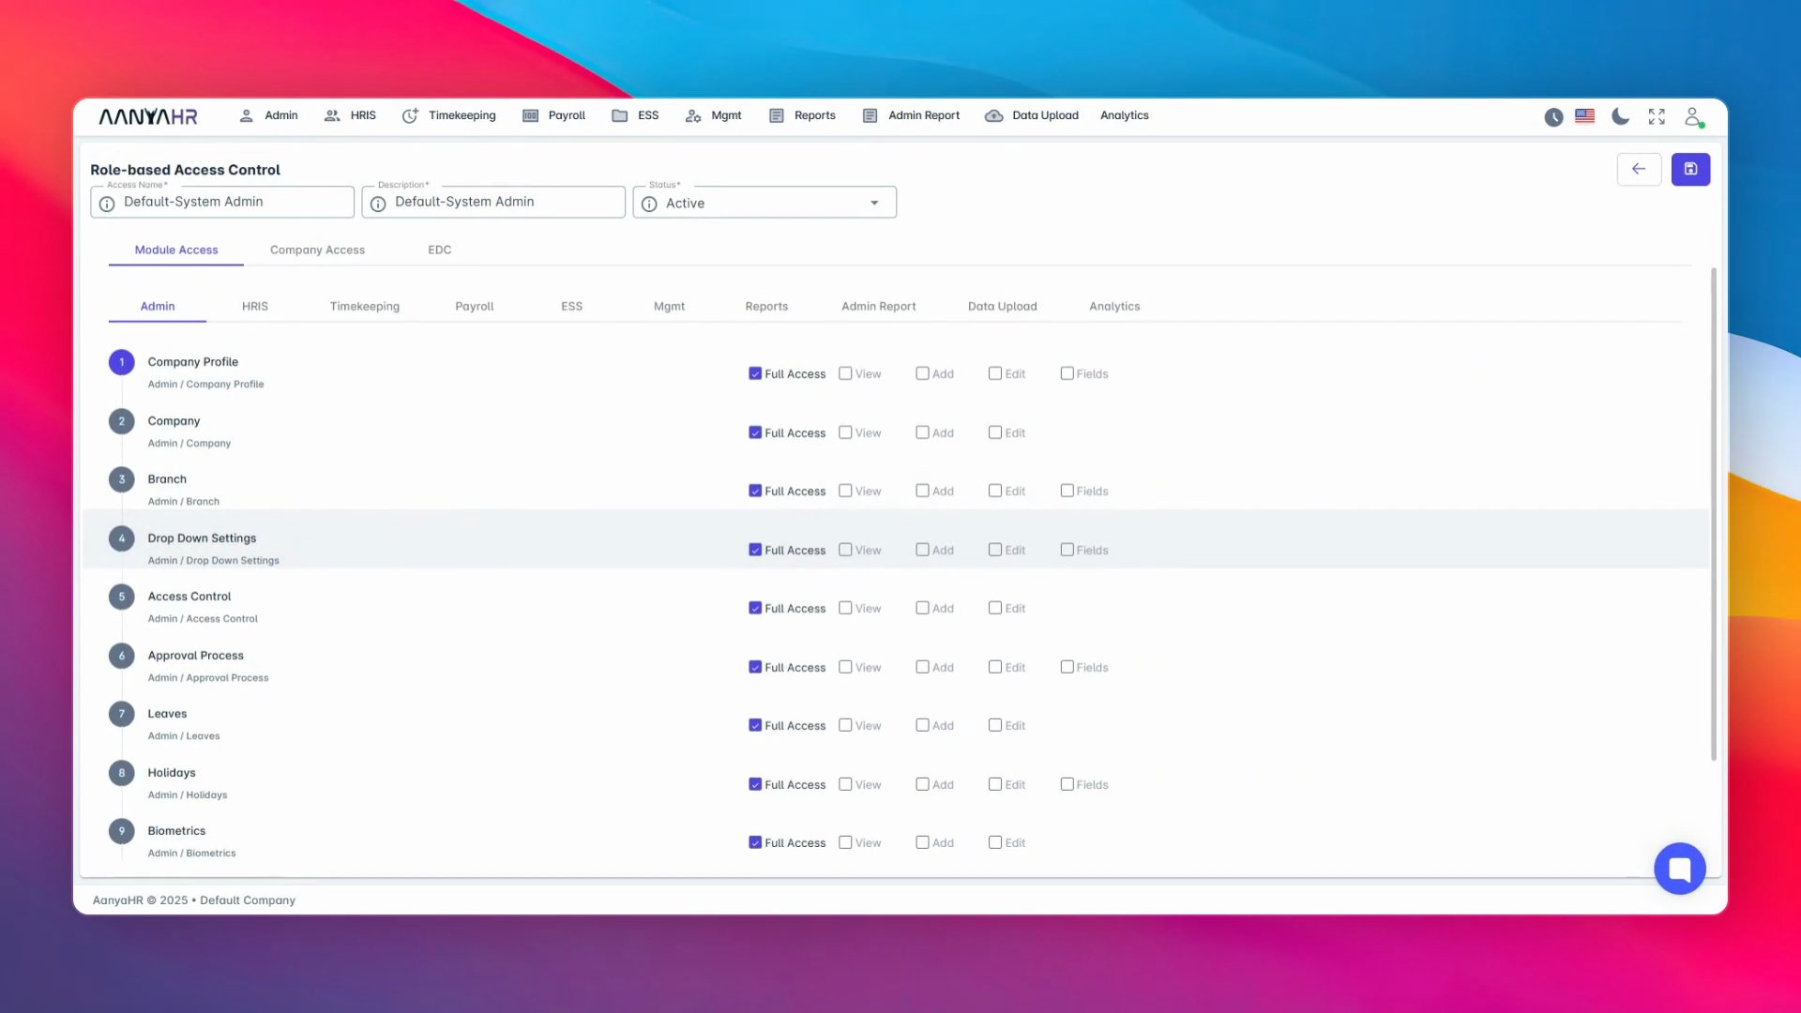Viewport: 1801px width, 1013px height.
Task: Open the chat bubble widget
Action: tap(1679, 869)
